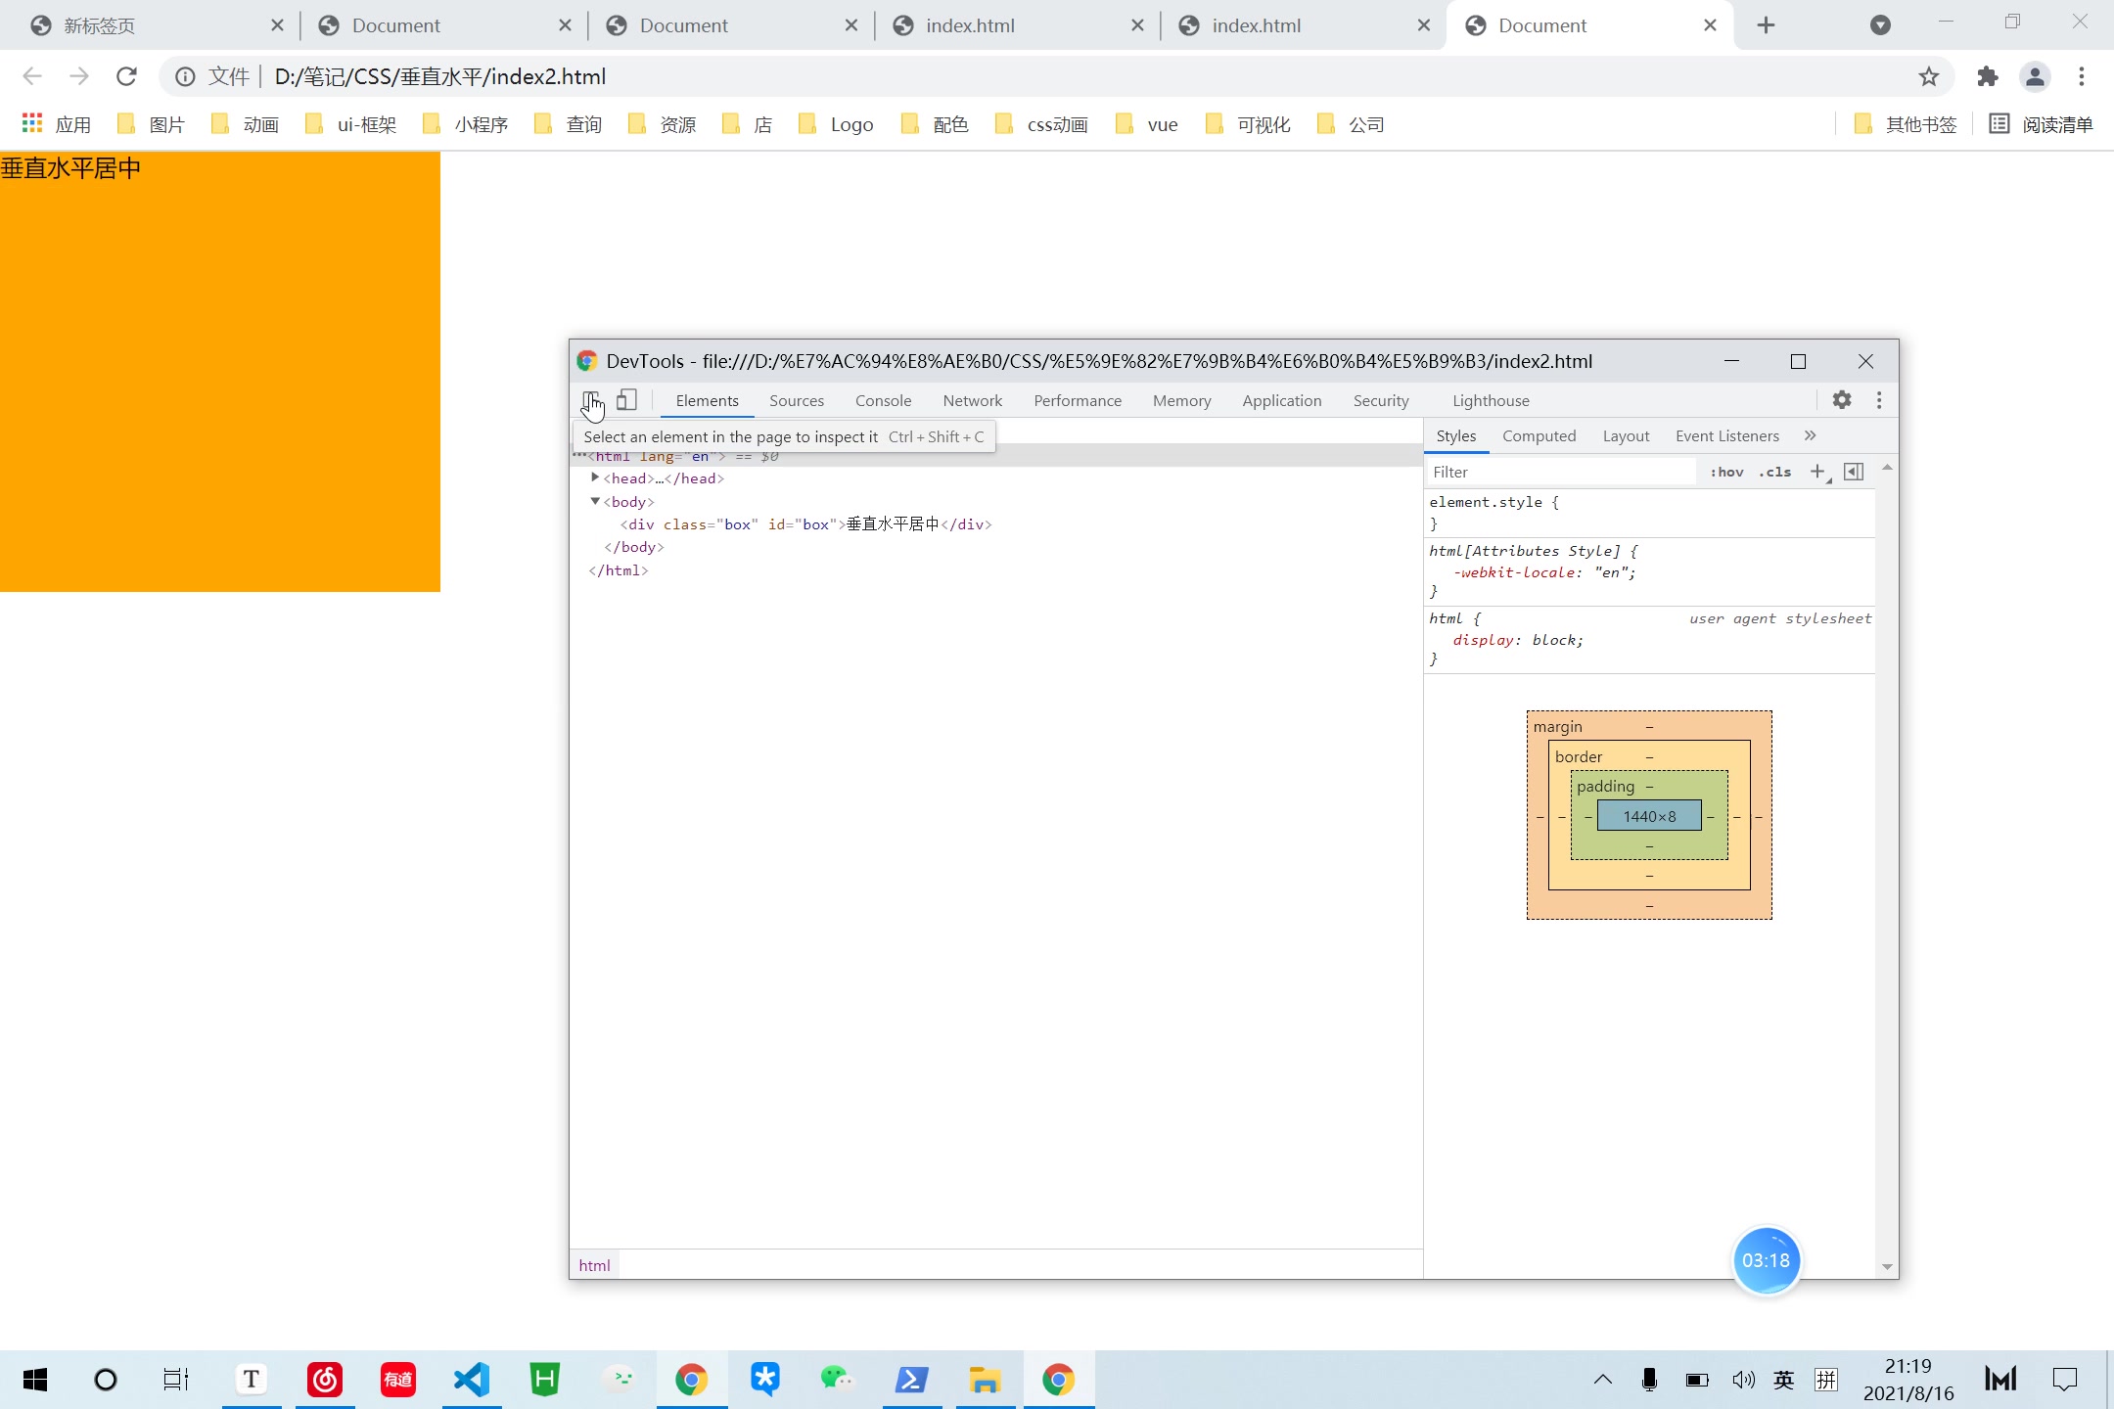Open Visual Studio Code from taskbar
2114x1409 pixels.
(472, 1380)
